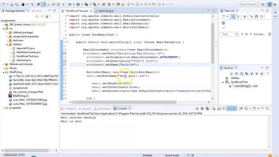Click back arrow in Package Explorer toolbar

[37, 17]
